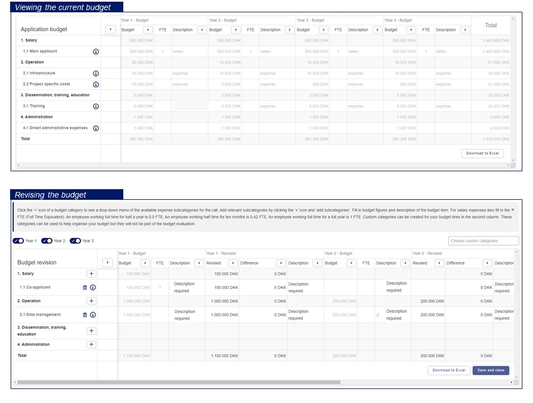The width and height of the screenshot is (533, 403).
Task: Open Choose custom categories dropdown
Action: 483,241
